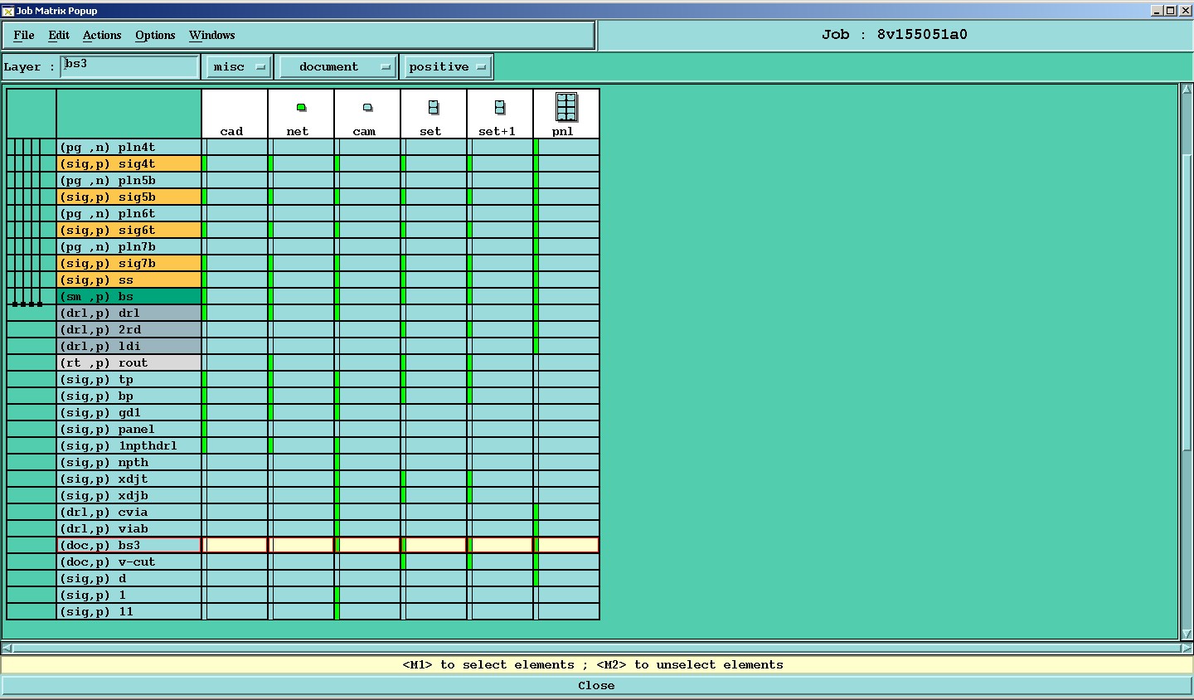1194x700 pixels.
Task: Select layer row panel
Action: [x=129, y=429]
